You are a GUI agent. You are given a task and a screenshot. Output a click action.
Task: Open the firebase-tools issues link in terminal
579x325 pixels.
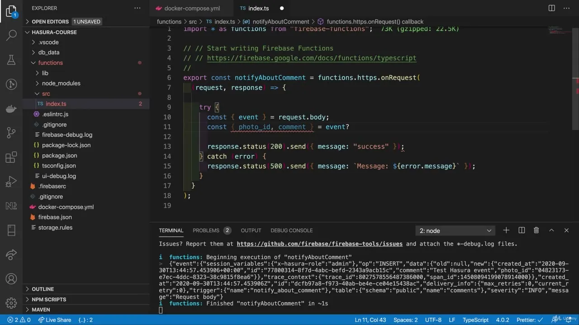click(319, 244)
